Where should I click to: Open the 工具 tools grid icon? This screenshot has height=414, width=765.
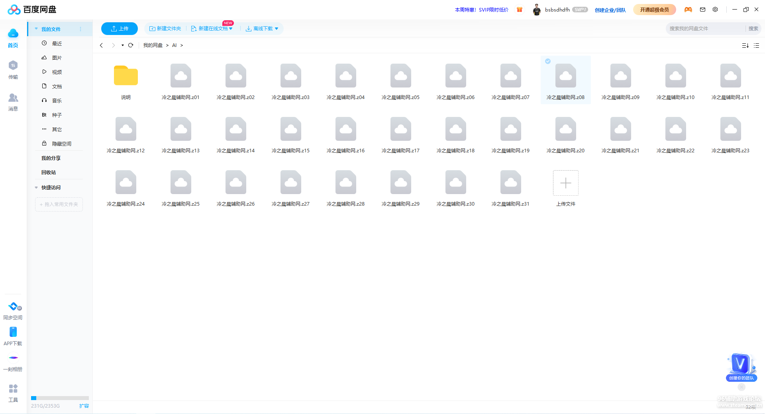tap(13, 389)
